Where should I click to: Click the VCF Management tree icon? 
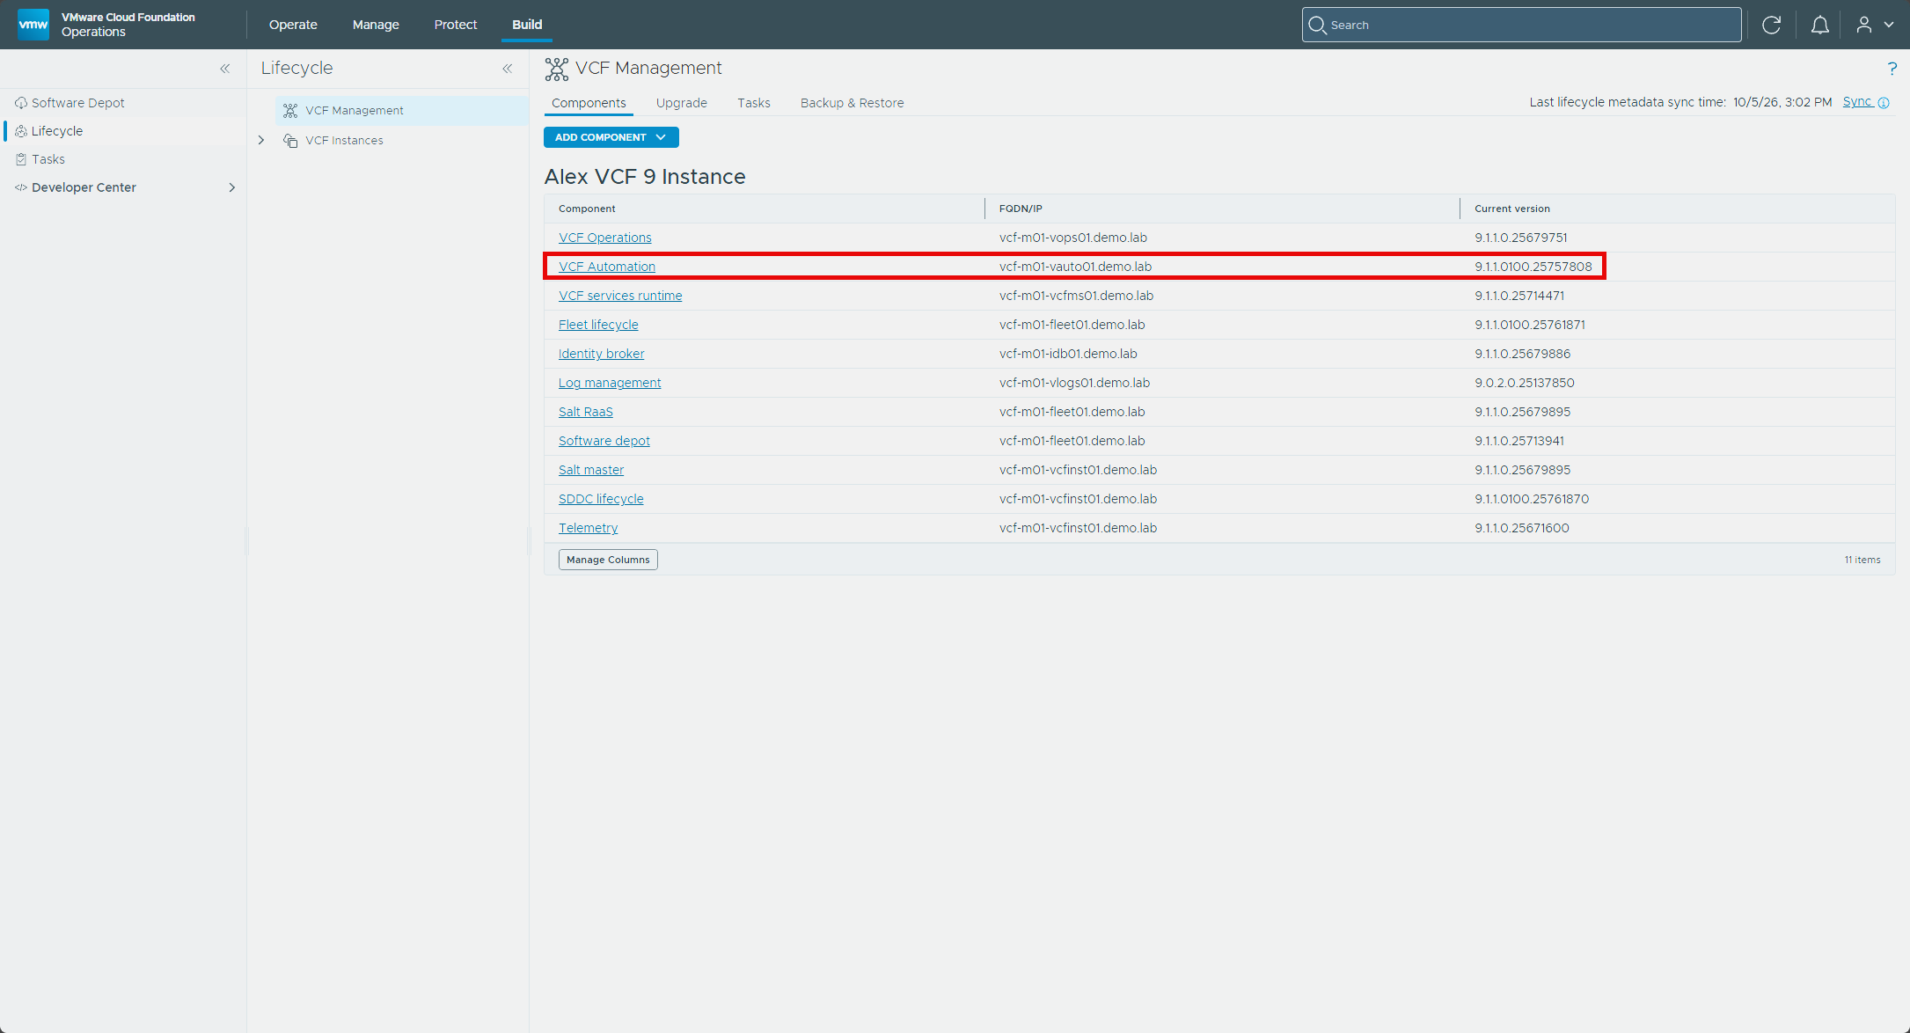(290, 111)
